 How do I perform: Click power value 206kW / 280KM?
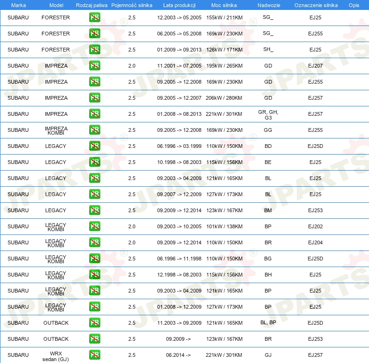[224, 98]
